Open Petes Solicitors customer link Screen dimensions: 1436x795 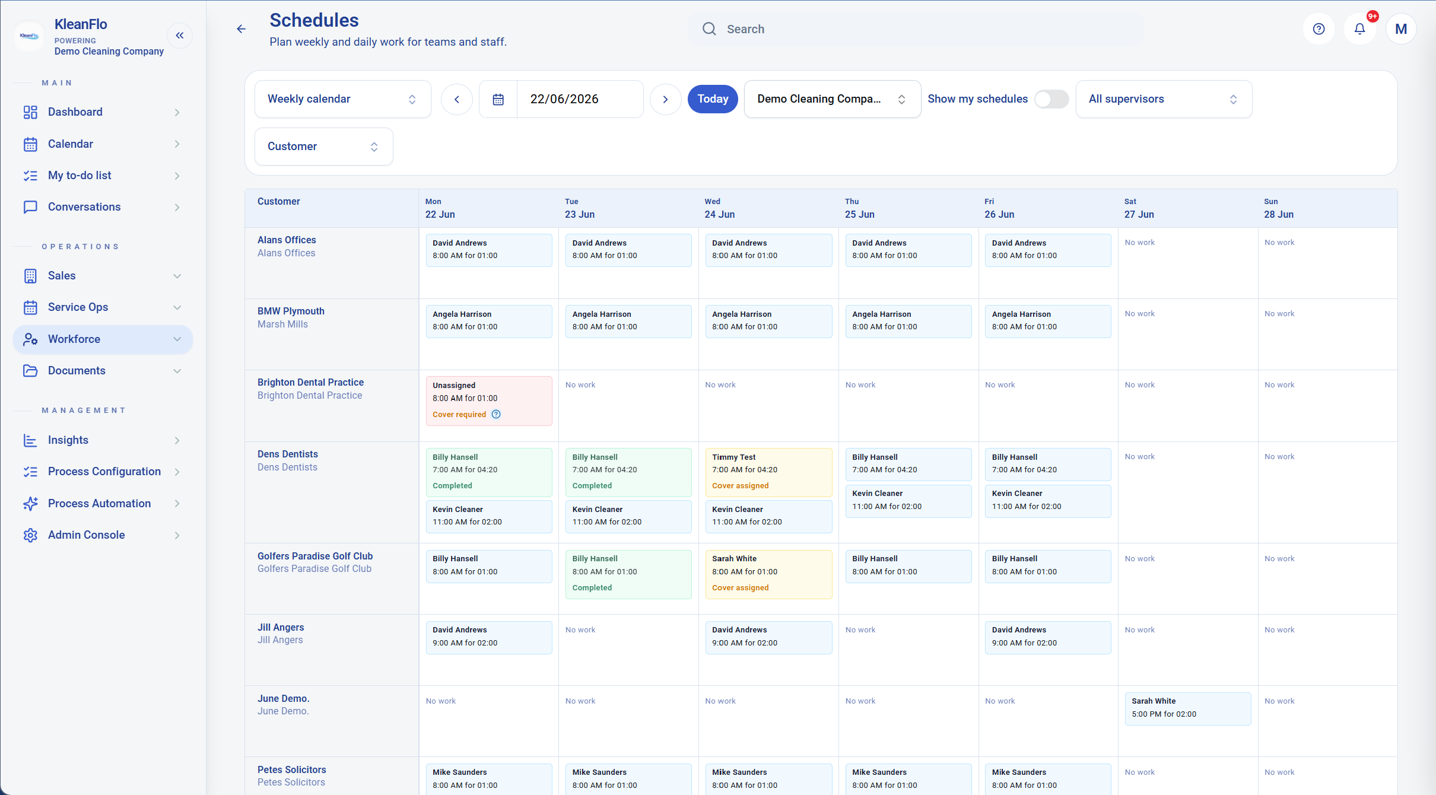pos(292,769)
